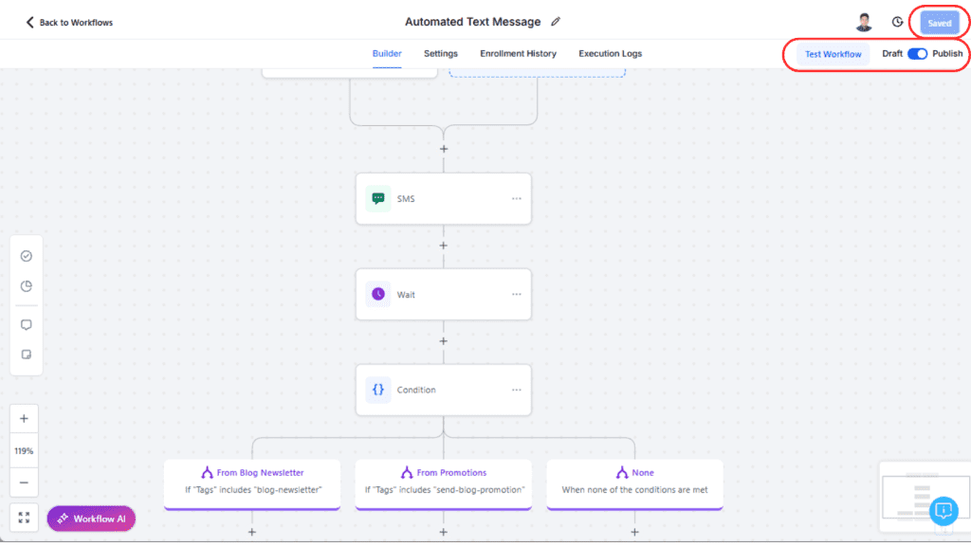This screenshot has width=971, height=547.
Task: Open the SMS step three-dot menu
Action: [517, 199]
